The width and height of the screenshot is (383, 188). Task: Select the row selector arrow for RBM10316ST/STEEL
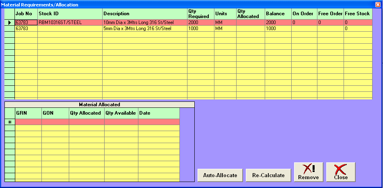10,22
